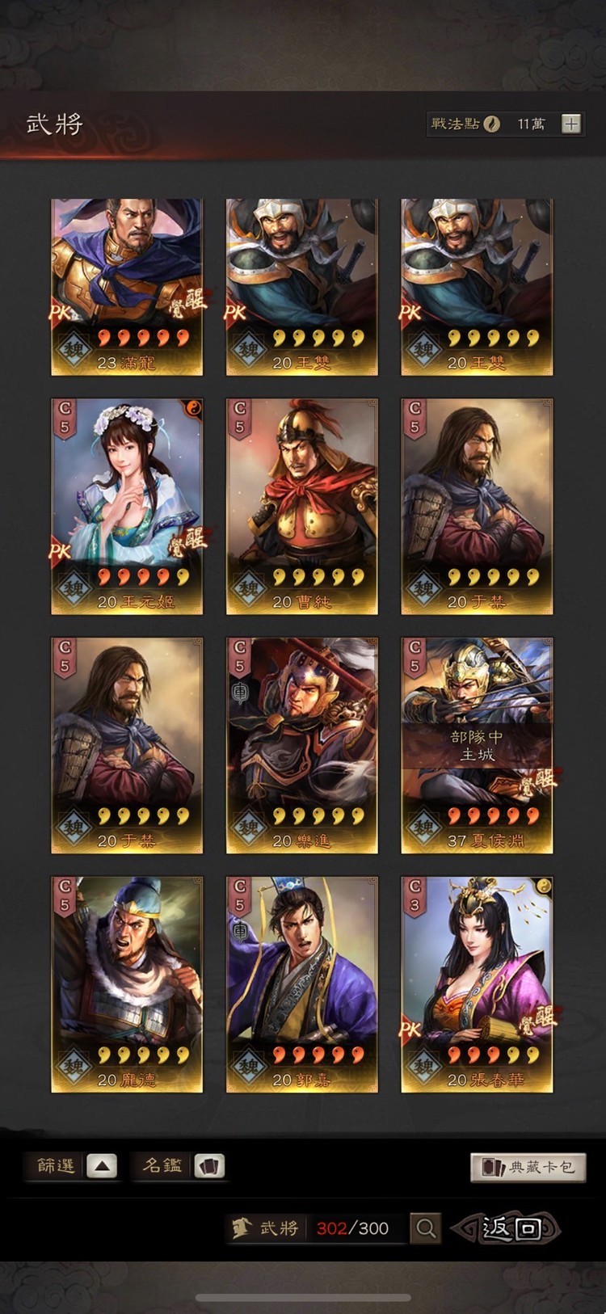606x1314 pixels.
Task: Select the 夏侯淵 general card
Action: point(477,745)
